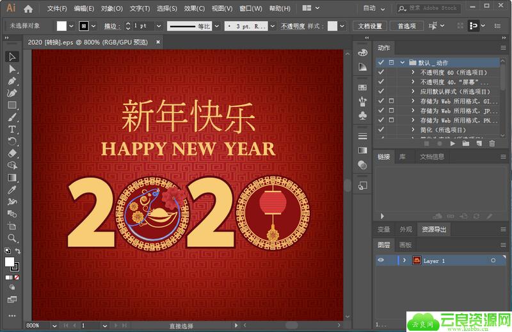The image size is (512, 332).
Task: Collapse the 默认_动作 action set
Action: [403, 62]
